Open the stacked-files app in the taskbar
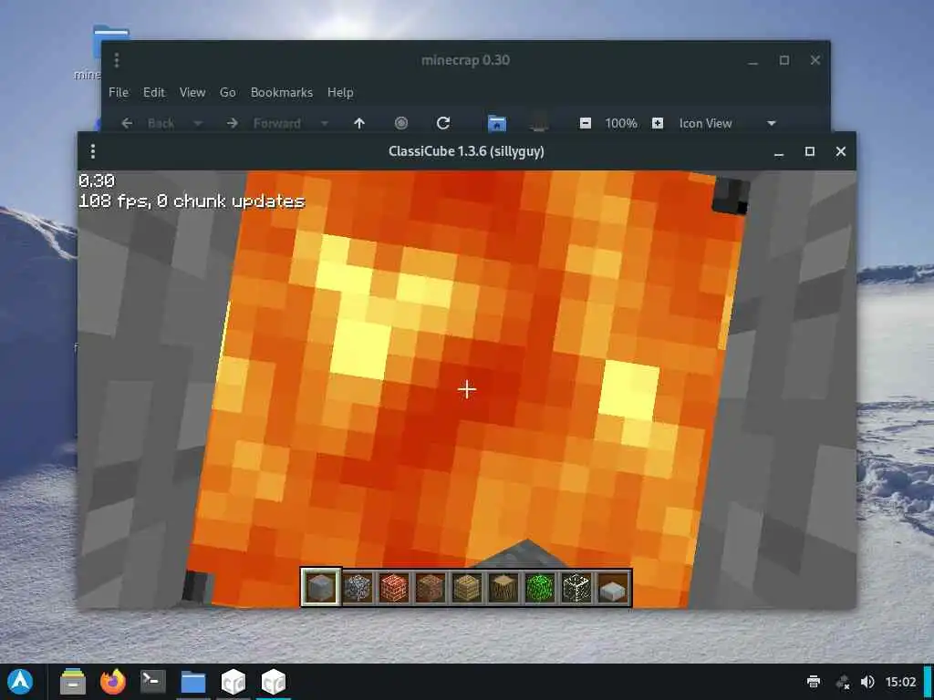This screenshot has height=700, width=934. tap(73, 682)
